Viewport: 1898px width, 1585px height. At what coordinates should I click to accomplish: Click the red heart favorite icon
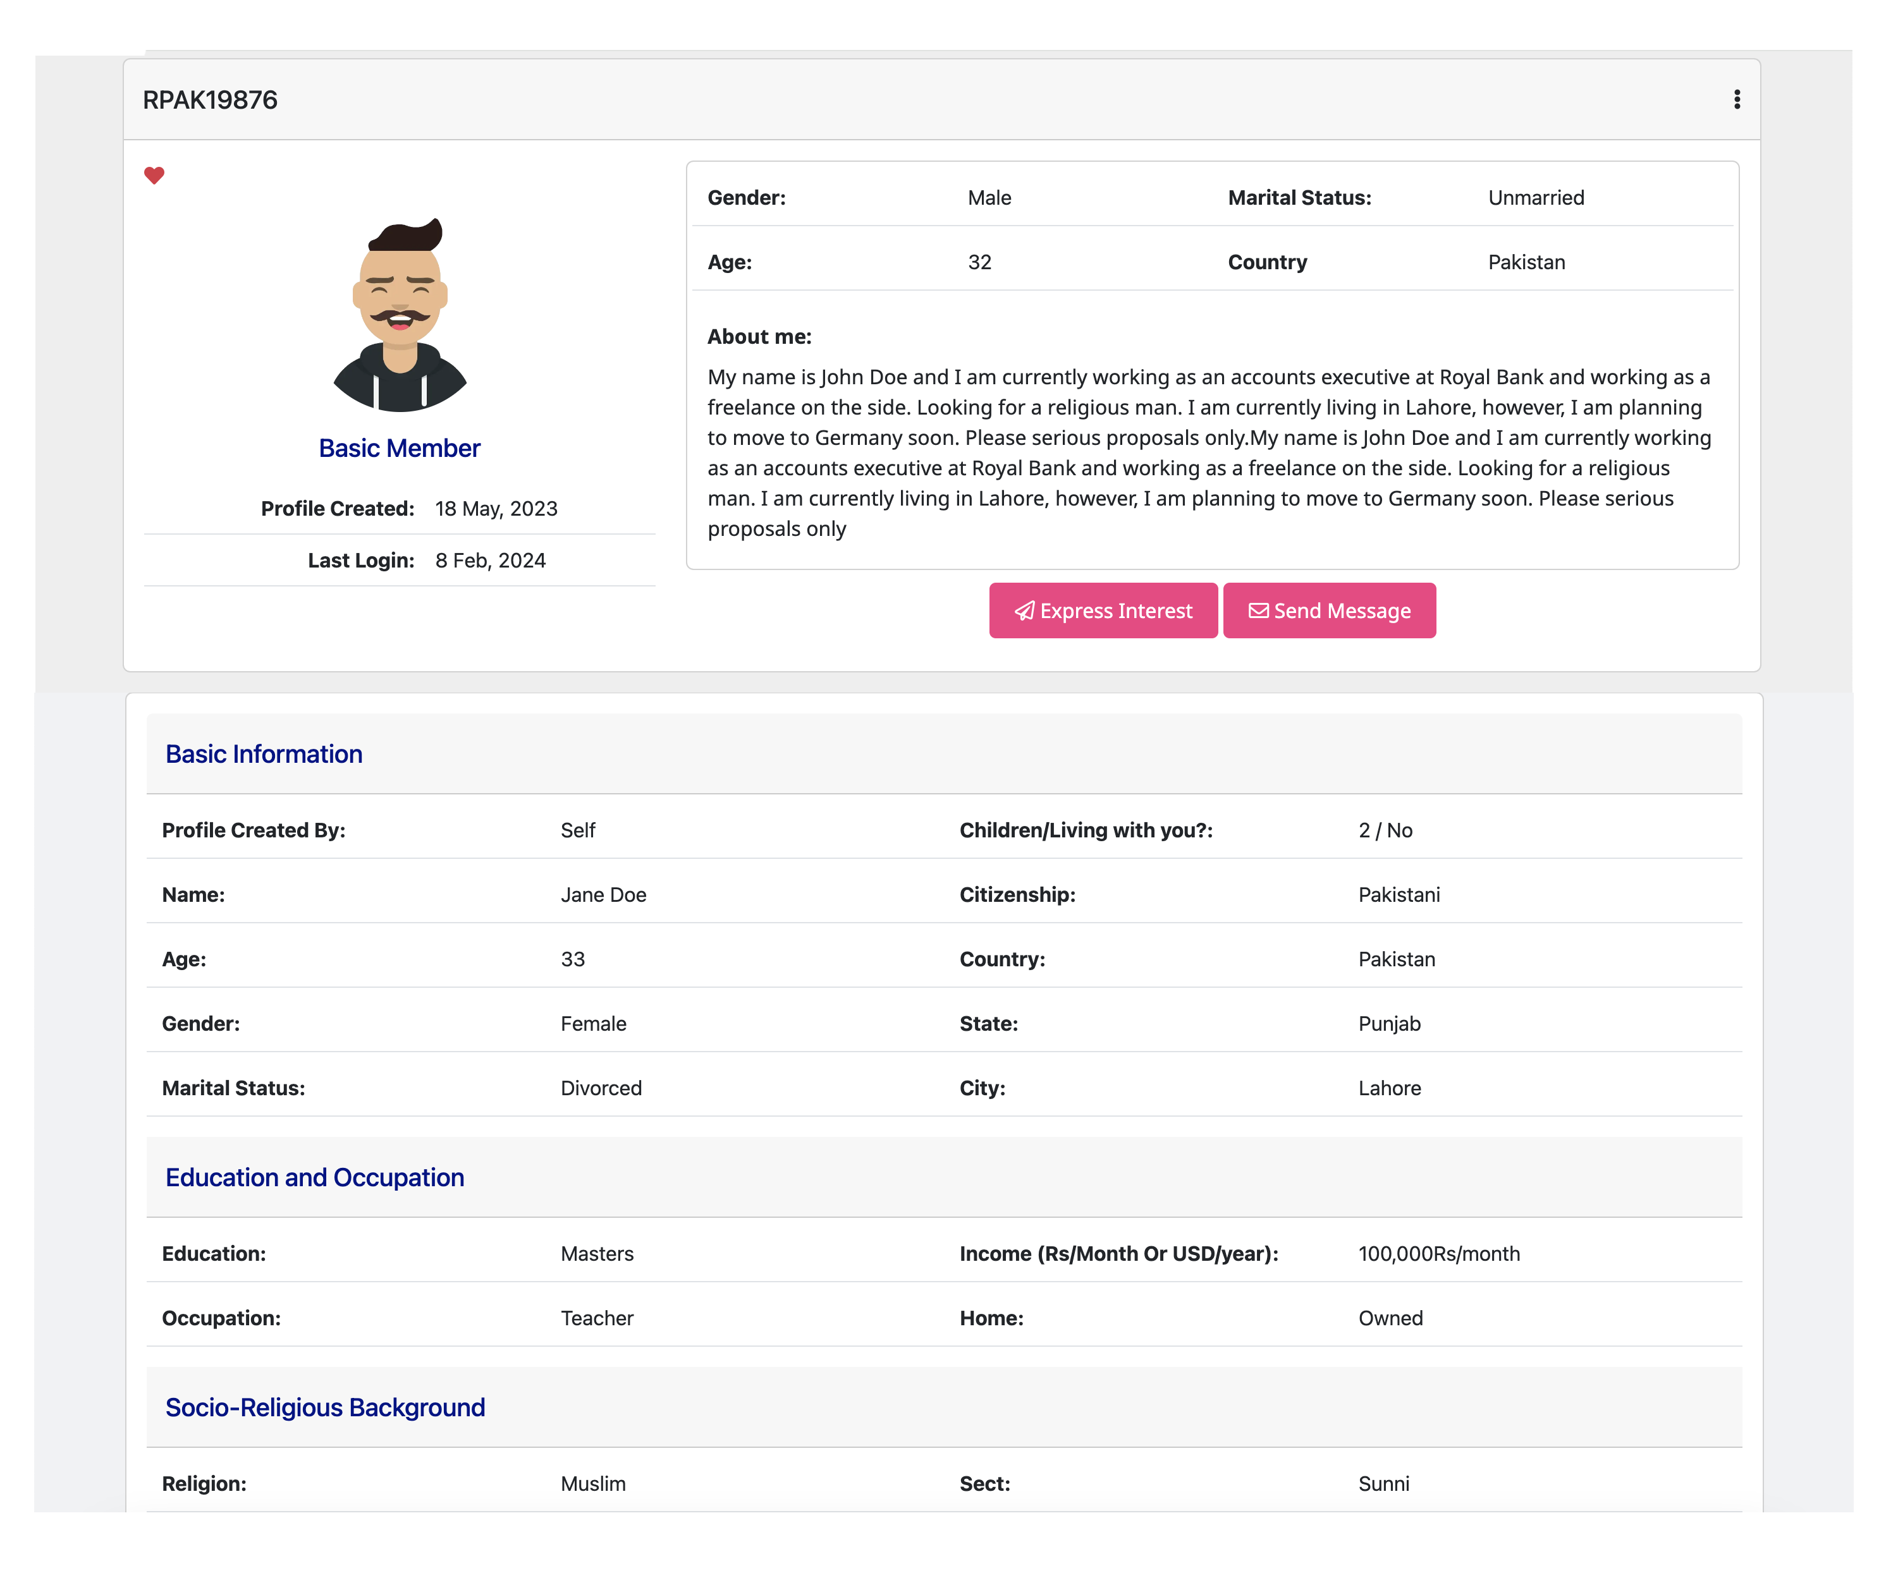tap(154, 175)
